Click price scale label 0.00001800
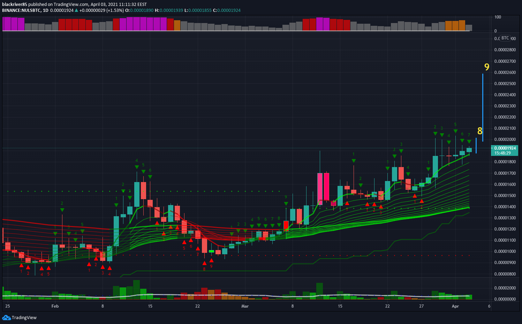Viewport: 522px width, 324px height. [505, 162]
